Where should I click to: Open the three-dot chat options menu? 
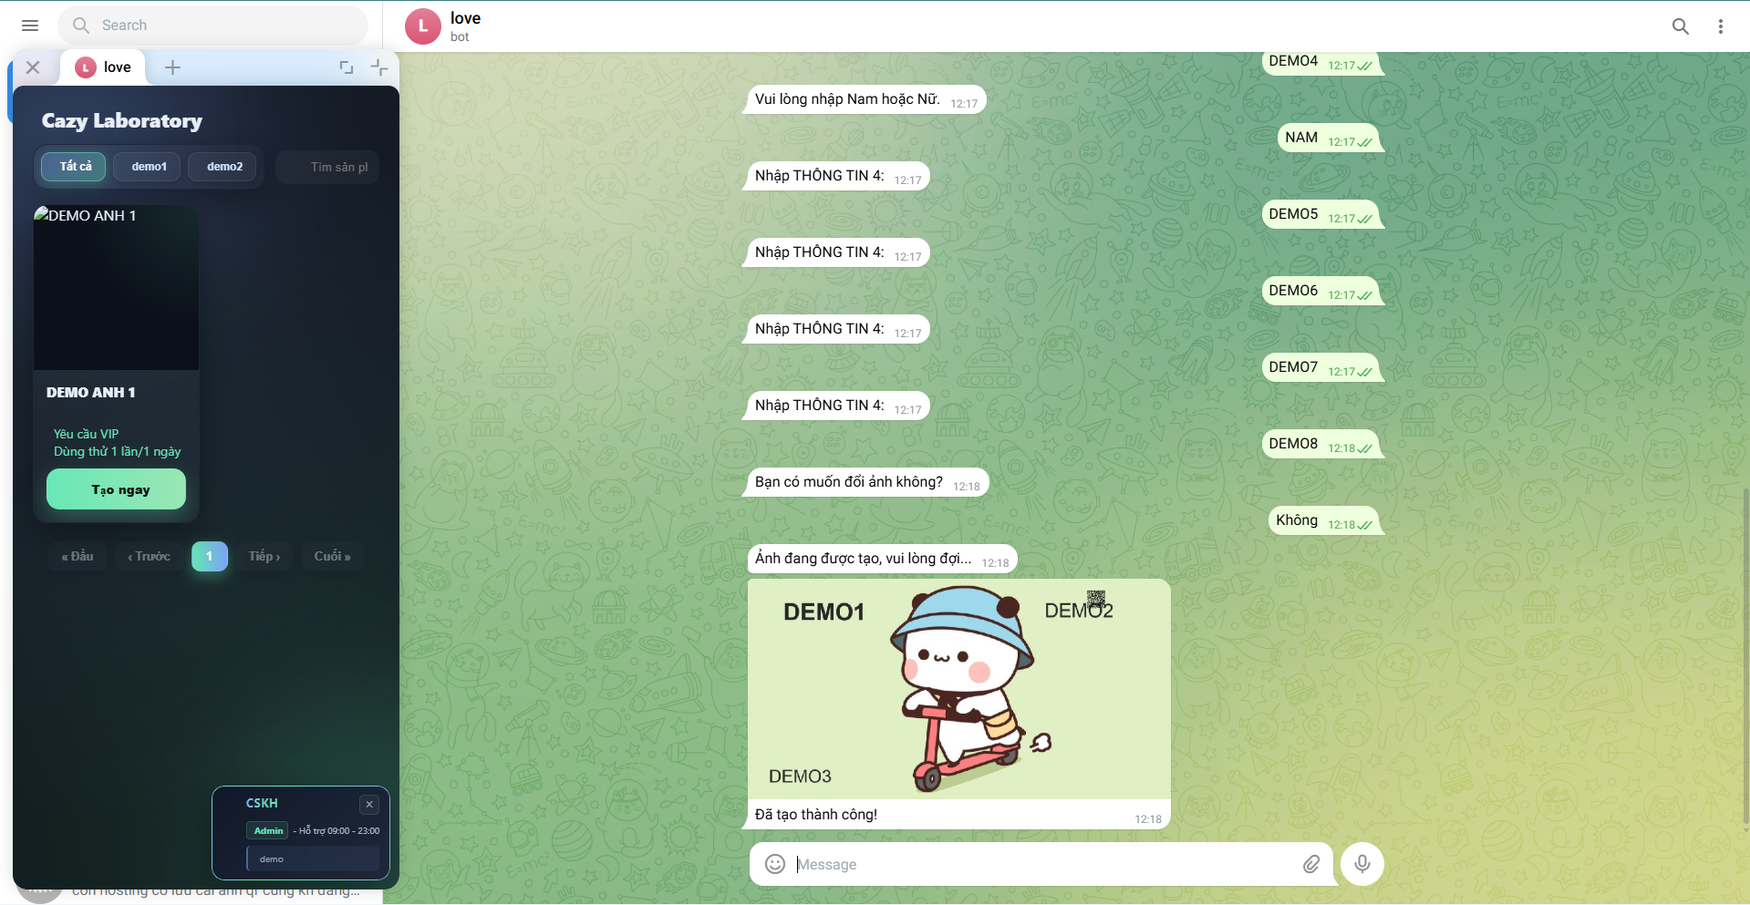point(1720,26)
